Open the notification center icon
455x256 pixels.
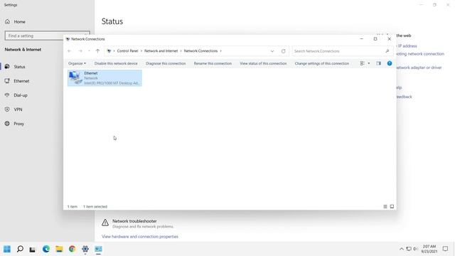point(445,249)
